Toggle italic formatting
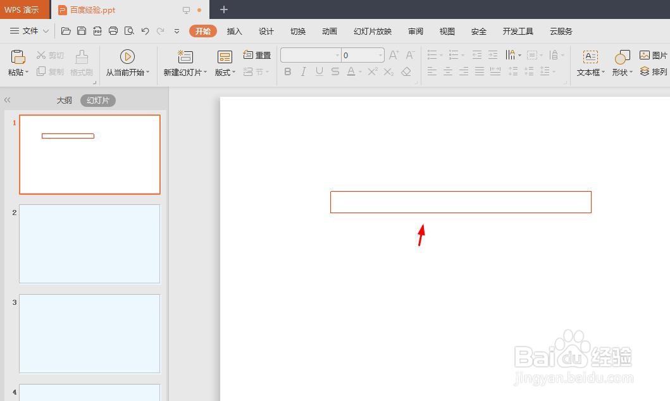This screenshot has width=670, height=401. click(303, 71)
